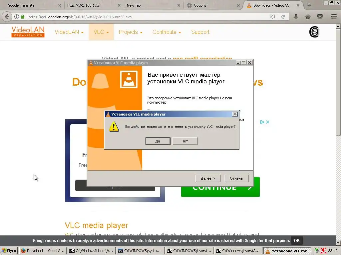Click the red antivirus tray icon

coord(323,251)
